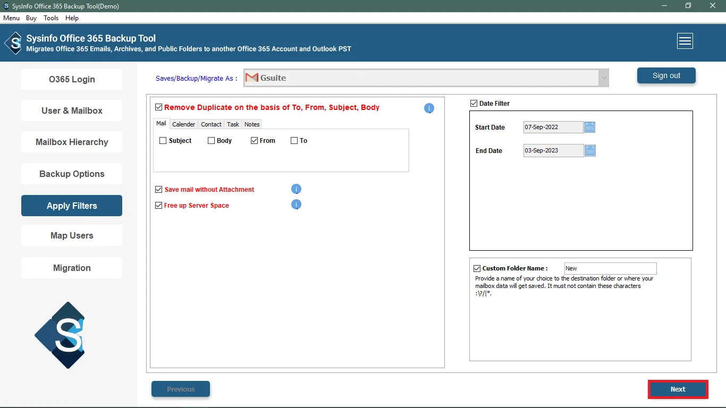Click the Sign out button
Viewport: 726px width, 408px height.
(666, 75)
